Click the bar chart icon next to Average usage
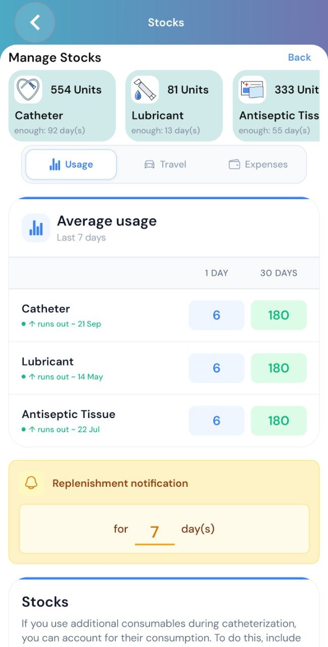 click(x=36, y=227)
